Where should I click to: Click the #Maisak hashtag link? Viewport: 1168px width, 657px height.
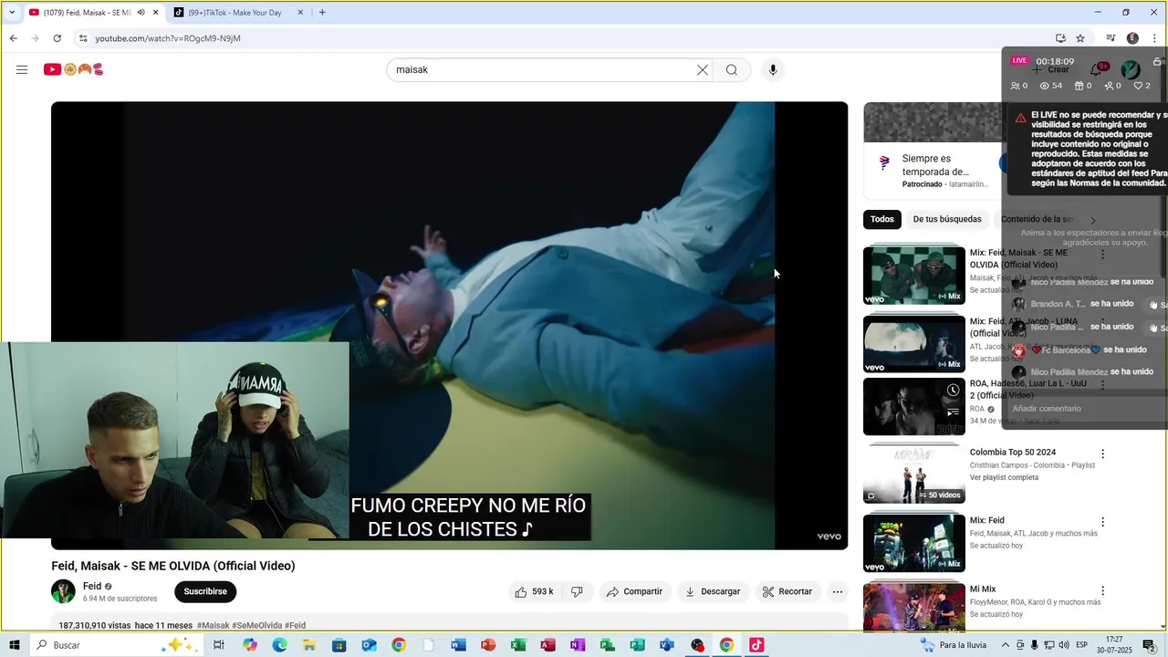[x=213, y=625]
